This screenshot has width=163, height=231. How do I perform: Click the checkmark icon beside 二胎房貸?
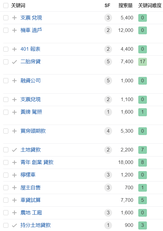14,62
